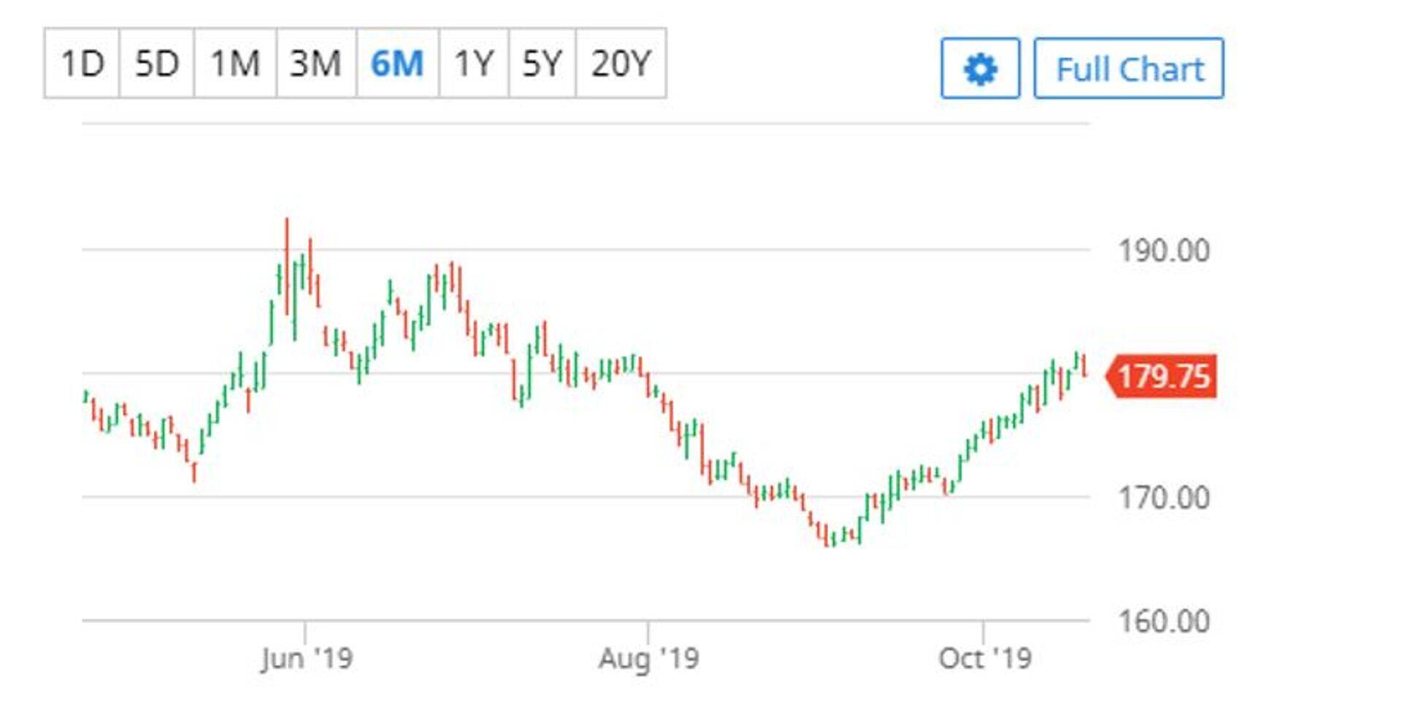The height and width of the screenshot is (726, 1402).
Task: Click the latest candle at chart's right end
Action: pyautogui.click(x=1085, y=365)
